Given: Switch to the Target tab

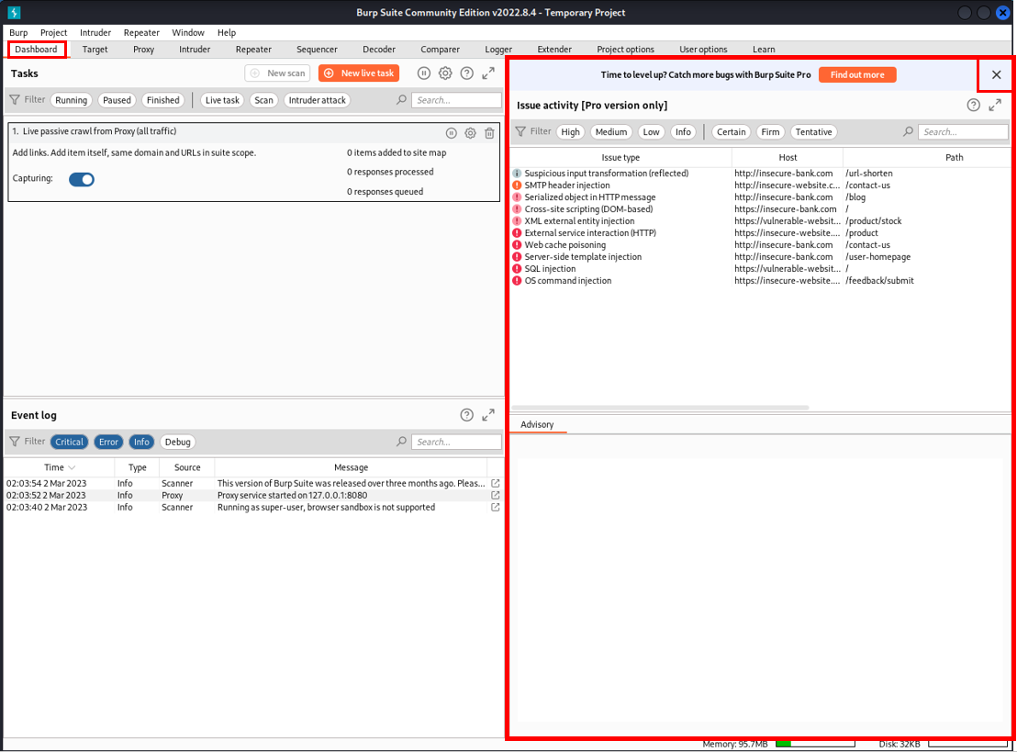Looking at the screenshot, I should [x=95, y=50].
